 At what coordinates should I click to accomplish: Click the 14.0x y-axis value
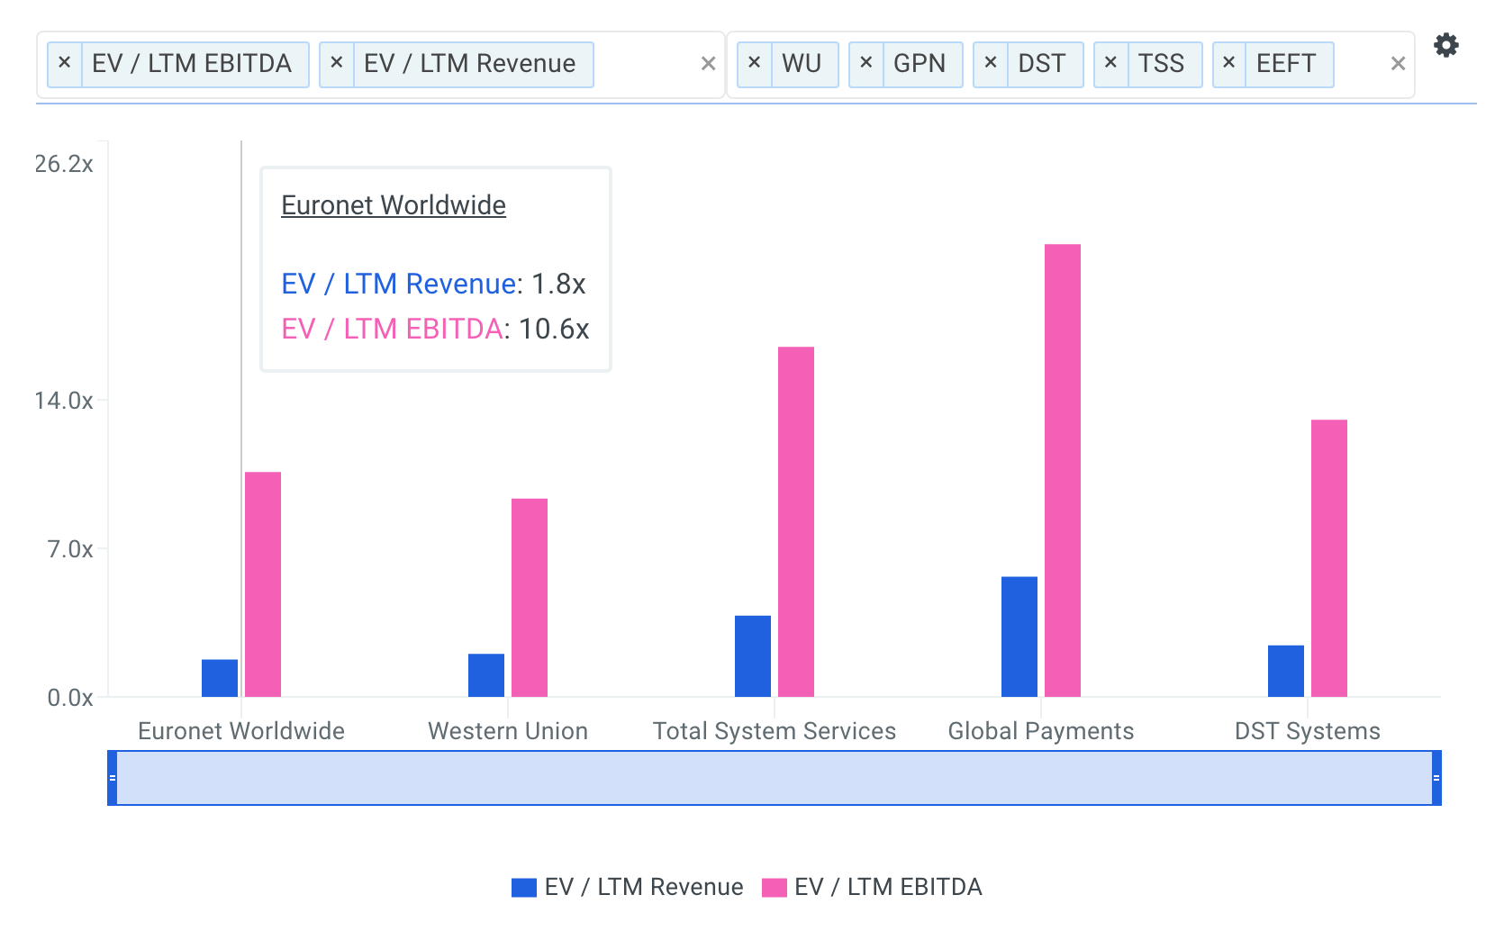click(64, 401)
